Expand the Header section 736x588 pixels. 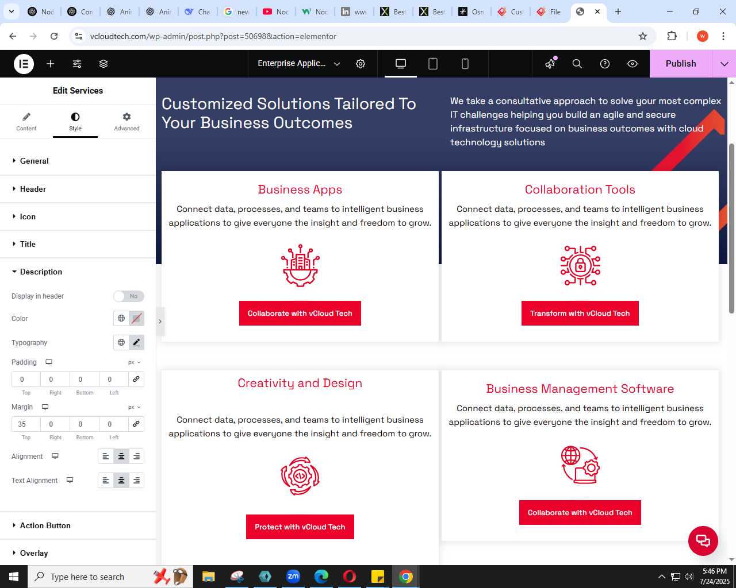tap(78, 189)
